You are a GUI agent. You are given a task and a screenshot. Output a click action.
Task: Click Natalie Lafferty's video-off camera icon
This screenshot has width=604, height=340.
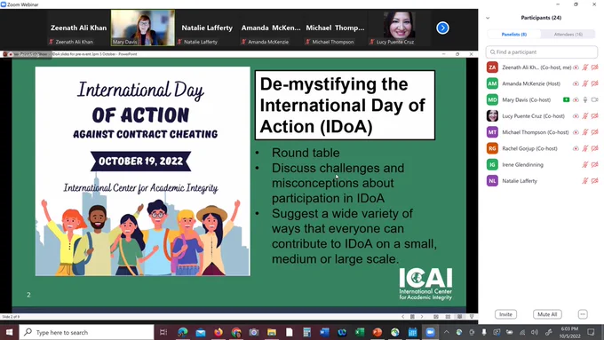[x=595, y=180]
